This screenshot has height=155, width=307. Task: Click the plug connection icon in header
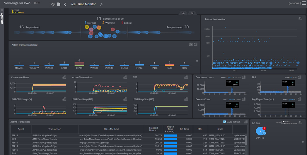click(53, 4)
